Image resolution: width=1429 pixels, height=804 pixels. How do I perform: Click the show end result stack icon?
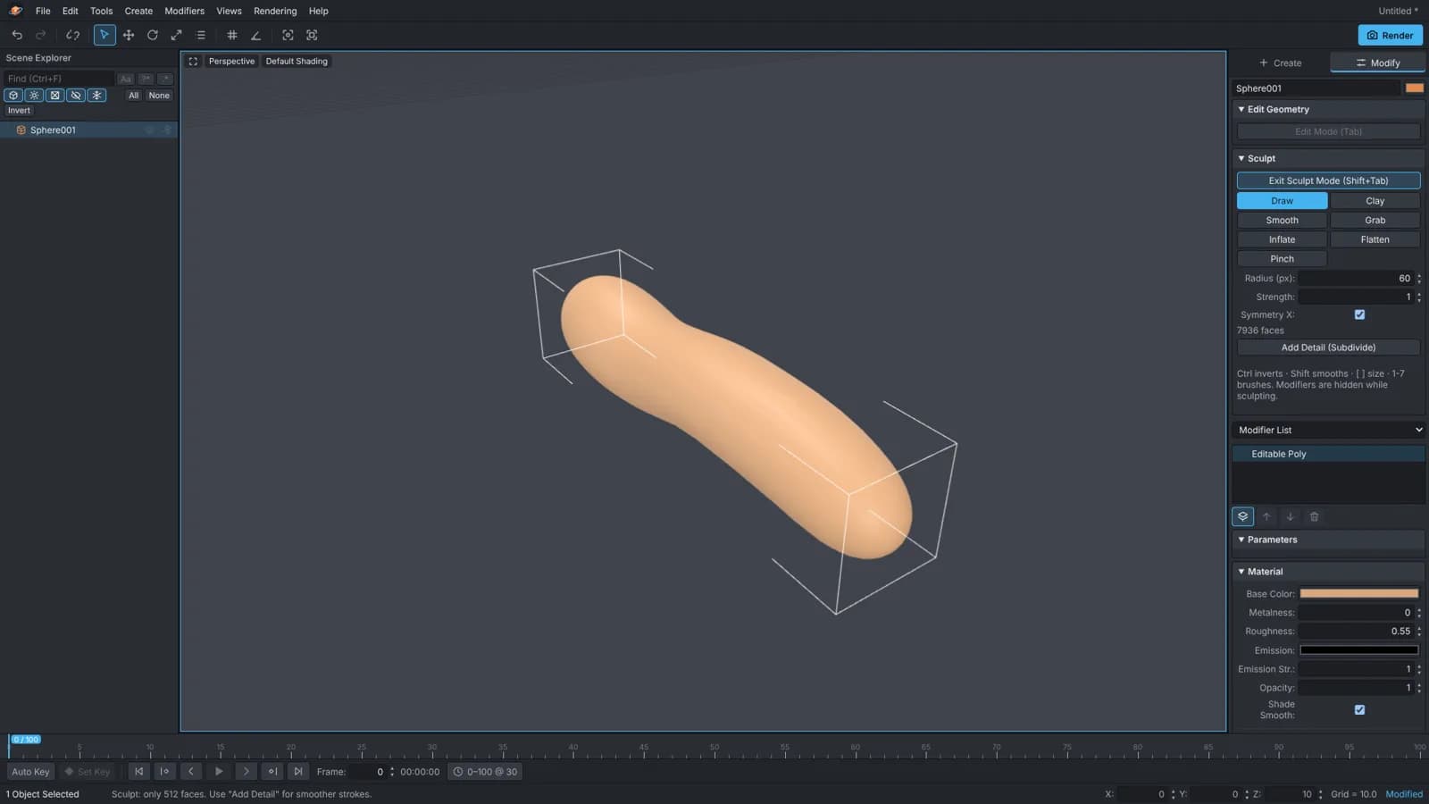[1242, 516]
